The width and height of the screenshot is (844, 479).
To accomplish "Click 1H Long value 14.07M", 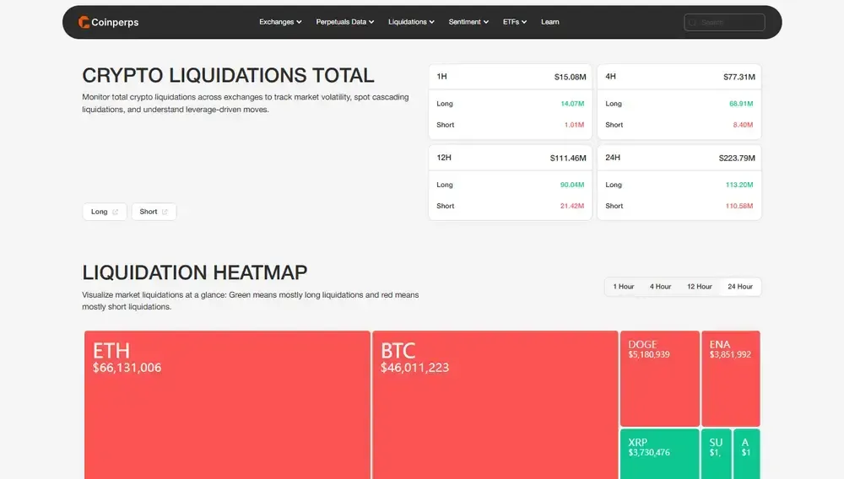I will coord(572,104).
